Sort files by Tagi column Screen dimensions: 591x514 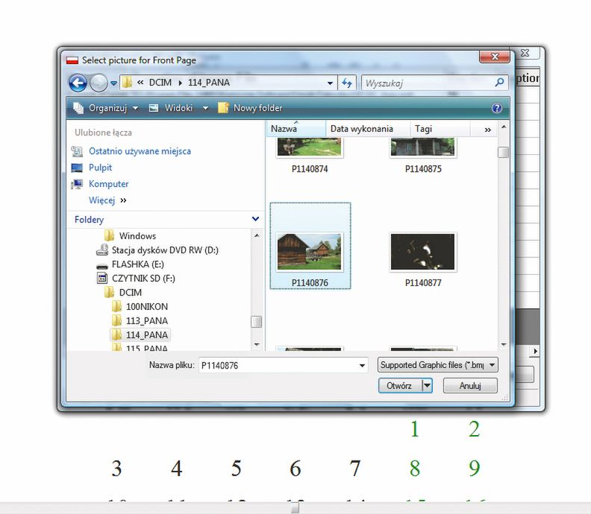440,129
